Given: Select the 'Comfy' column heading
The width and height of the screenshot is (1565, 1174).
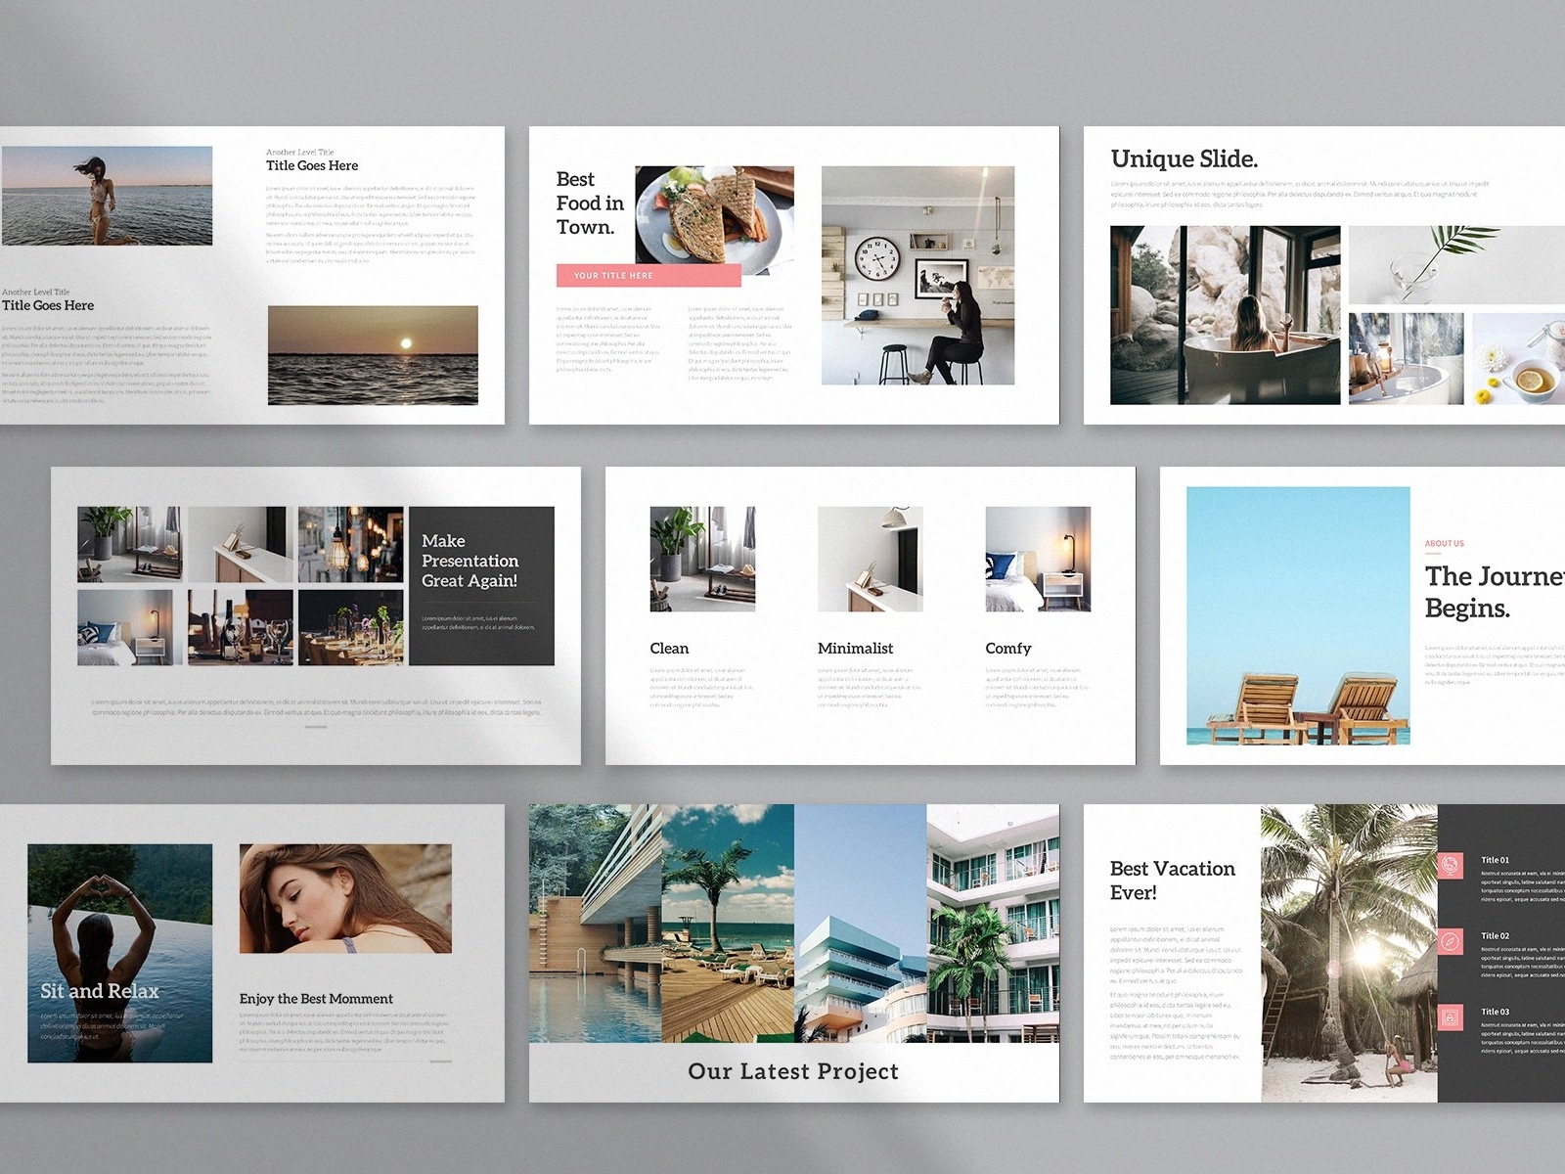Looking at the screenshot, I should click(1008, 649).
